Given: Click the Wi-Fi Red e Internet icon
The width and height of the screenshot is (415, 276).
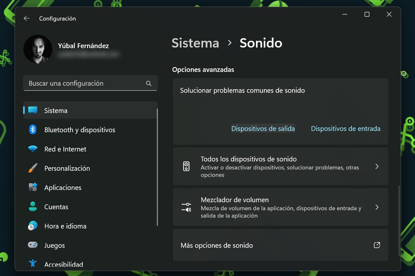Looking at the screenshot, I should coord(33,149).
